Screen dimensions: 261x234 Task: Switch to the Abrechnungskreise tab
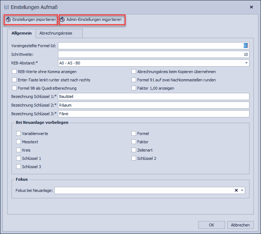click(56, 33)
